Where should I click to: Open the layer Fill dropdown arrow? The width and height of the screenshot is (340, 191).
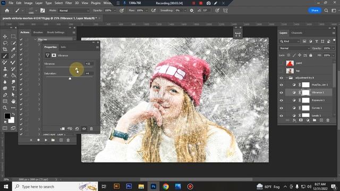[x=333, y=55]
